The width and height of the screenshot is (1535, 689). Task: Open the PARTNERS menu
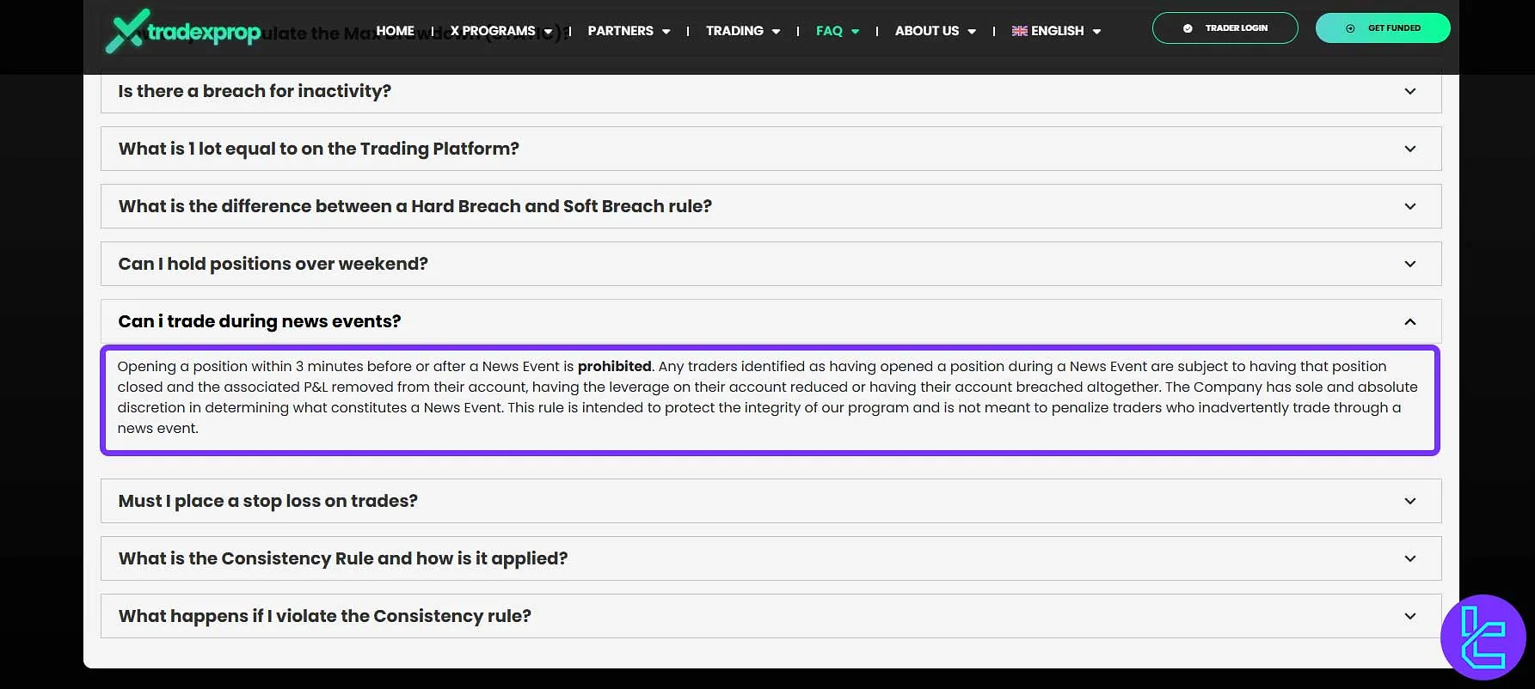point(629,31)
